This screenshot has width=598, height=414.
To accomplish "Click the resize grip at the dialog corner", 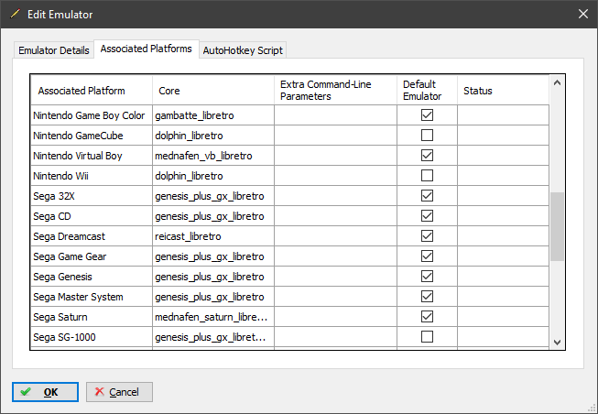I will (593, 409).
